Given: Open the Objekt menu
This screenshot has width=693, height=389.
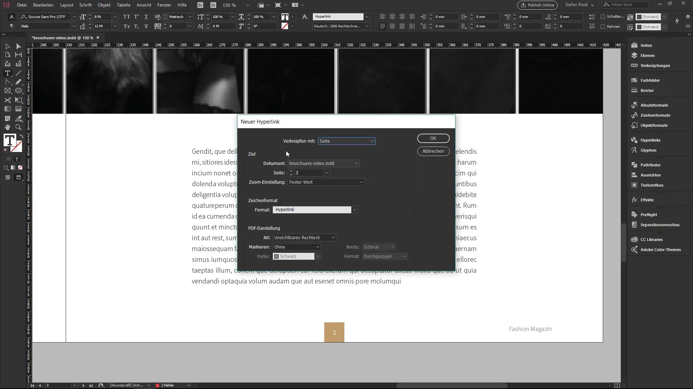Looking at the screenshot, I should click(x=104, y=5).
